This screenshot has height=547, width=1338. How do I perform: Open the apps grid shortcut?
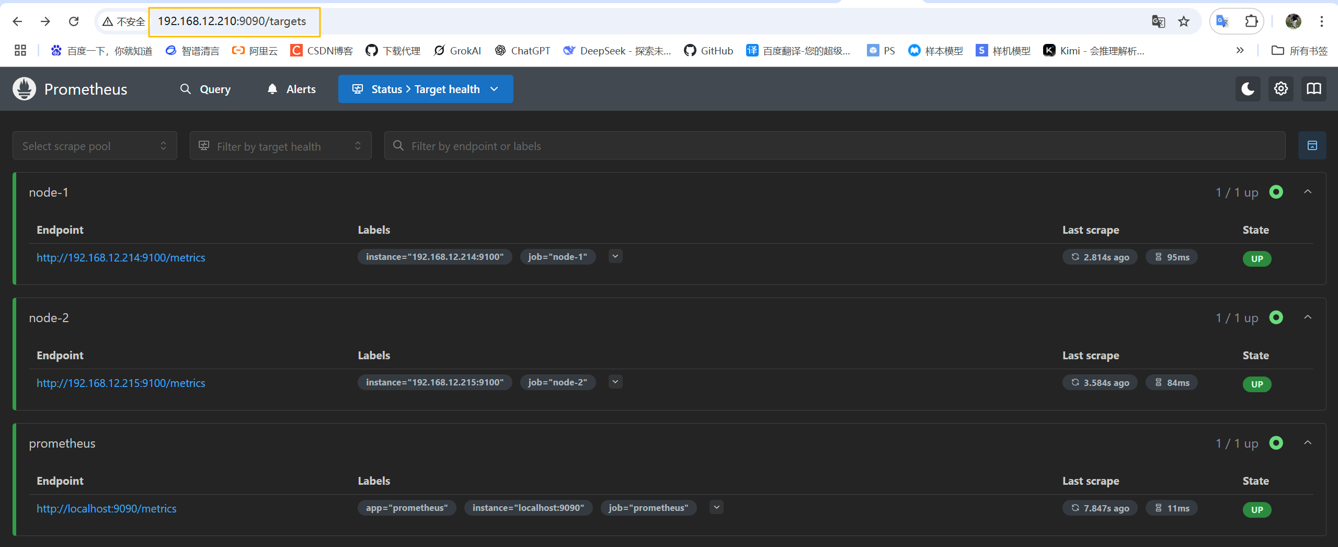pyautogui.click(x=20, y=51)
